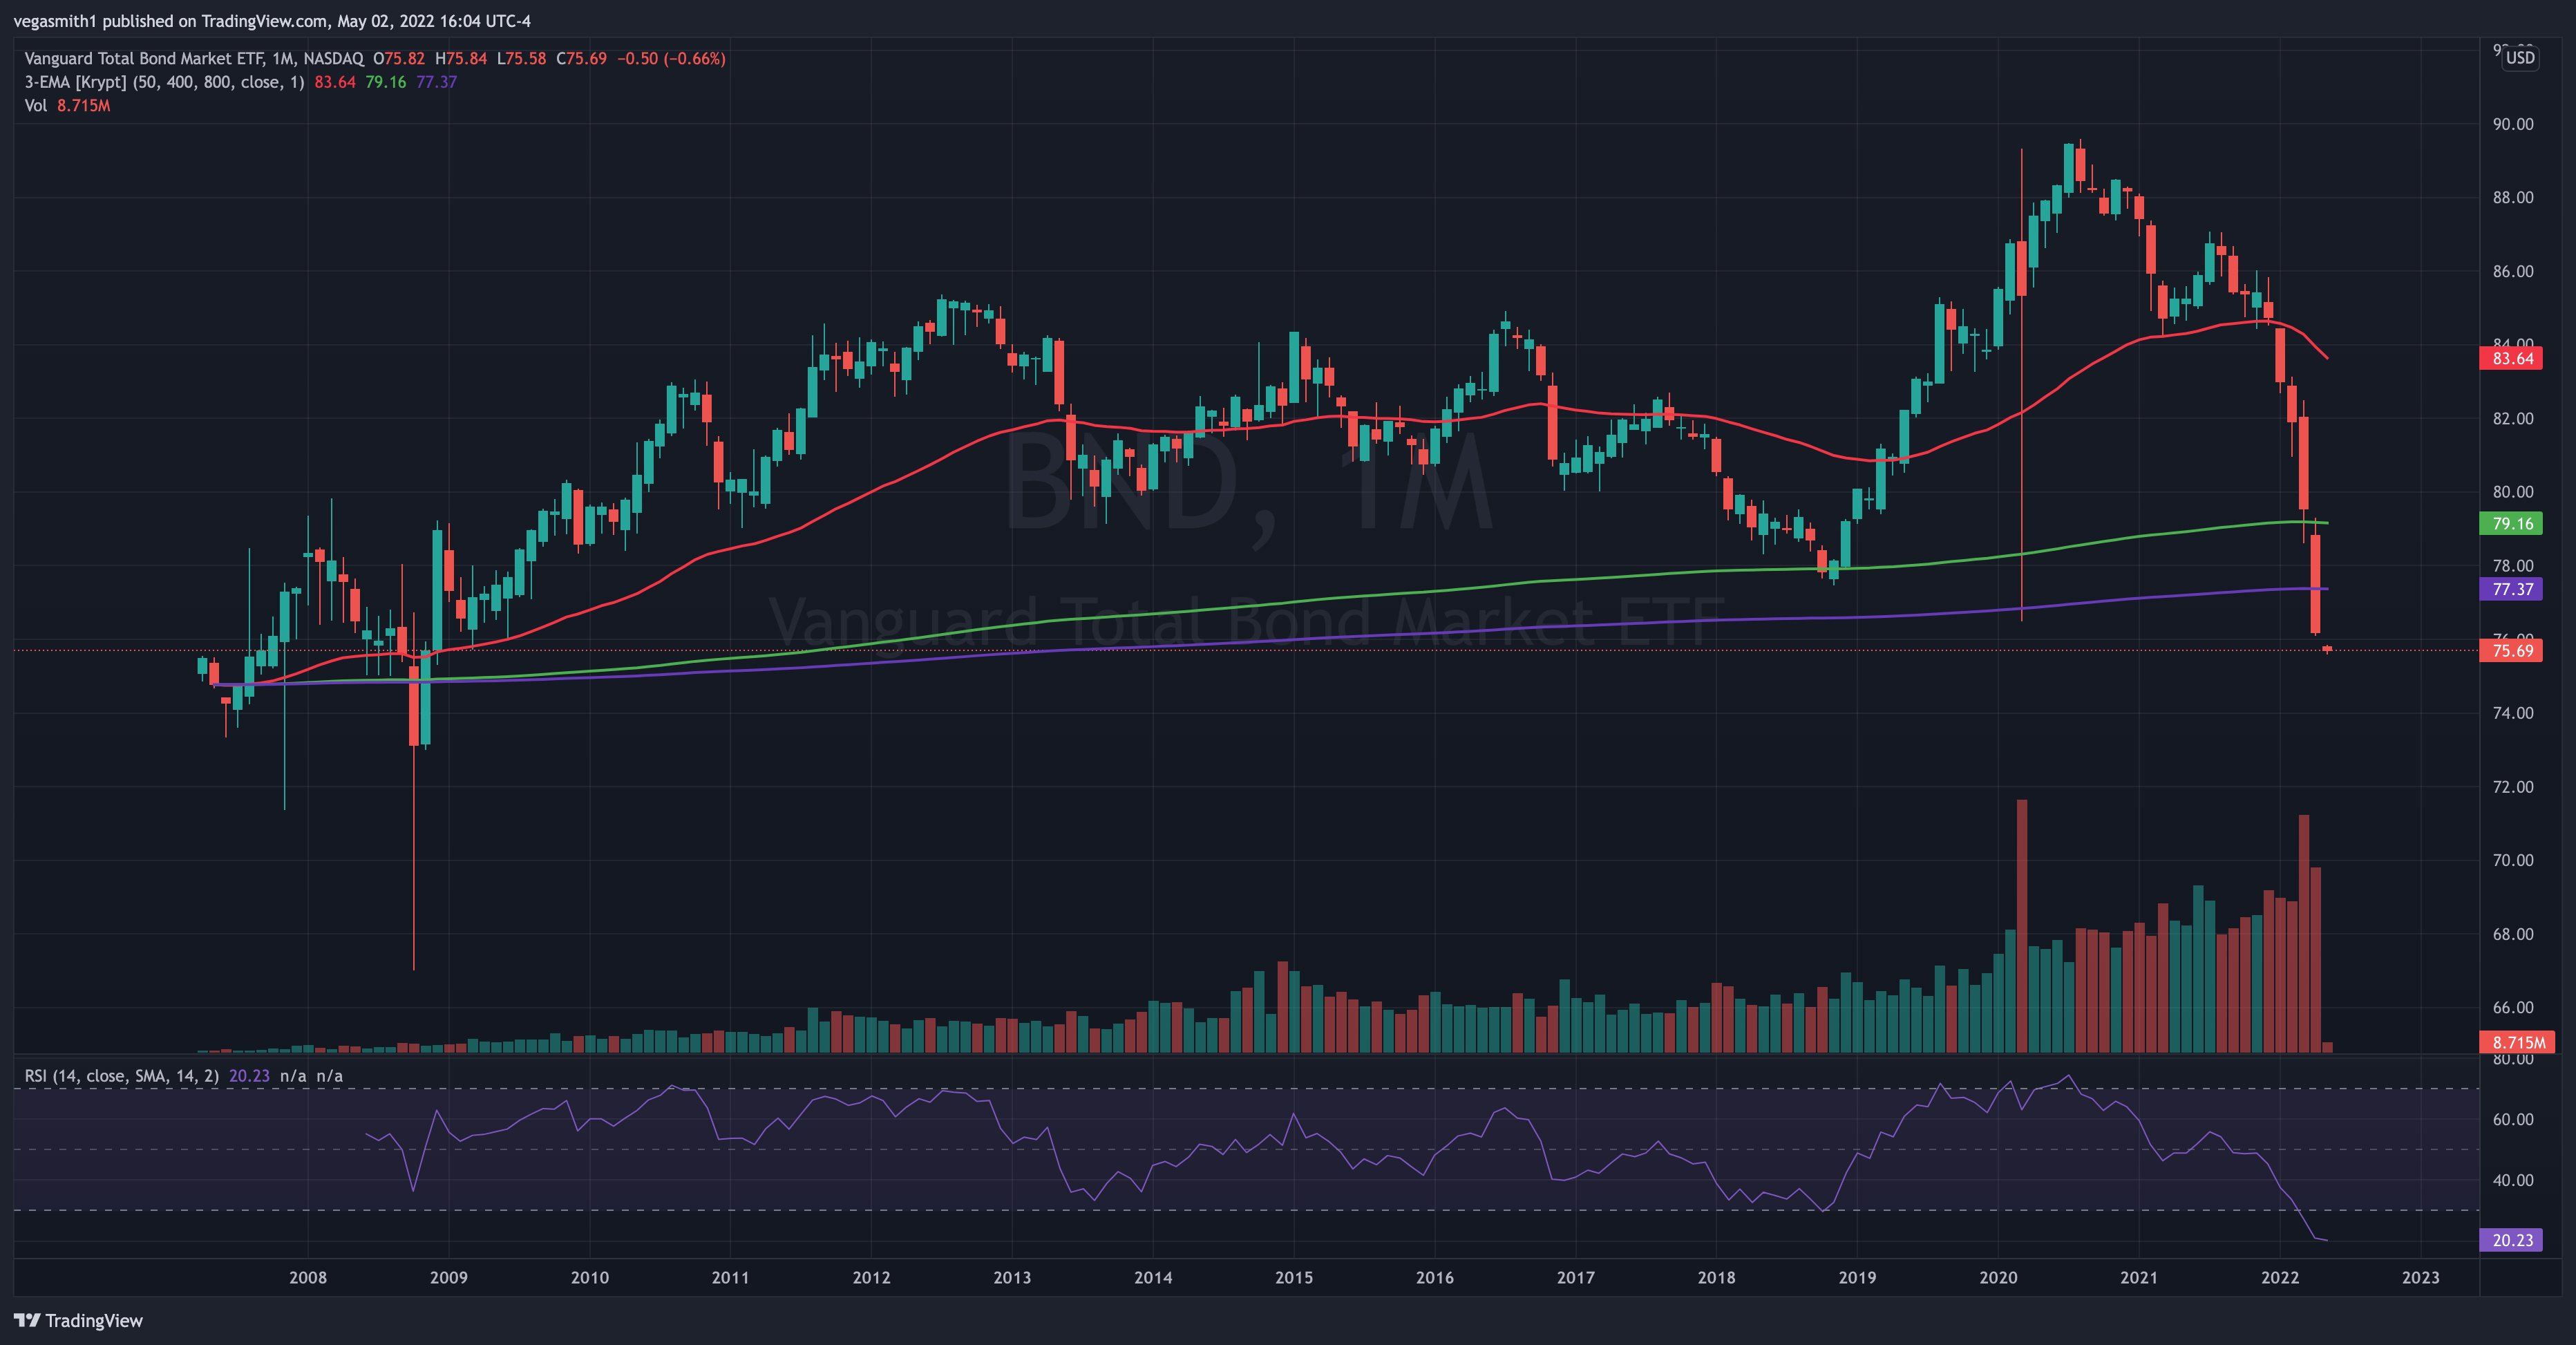Click the 2013 label on time axis
Screen dimensions: 2576x1345
1012,1277
